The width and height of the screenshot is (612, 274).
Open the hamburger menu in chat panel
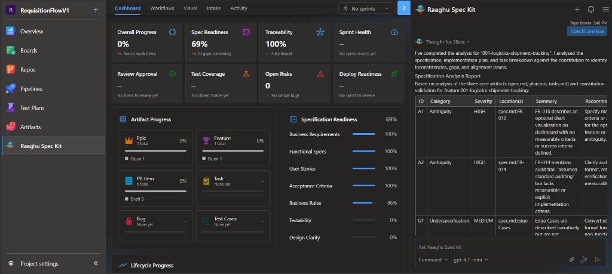coord(605,10)
